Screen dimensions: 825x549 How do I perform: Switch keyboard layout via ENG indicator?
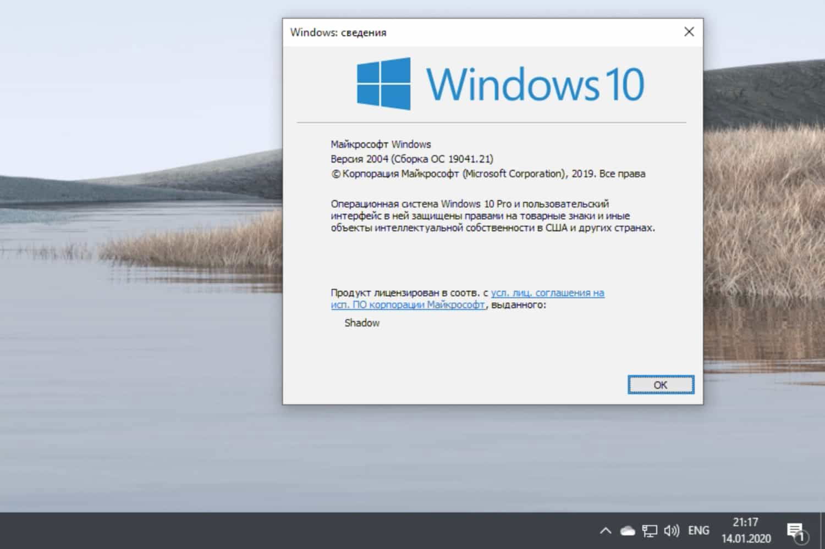click(x=698, y=530)
